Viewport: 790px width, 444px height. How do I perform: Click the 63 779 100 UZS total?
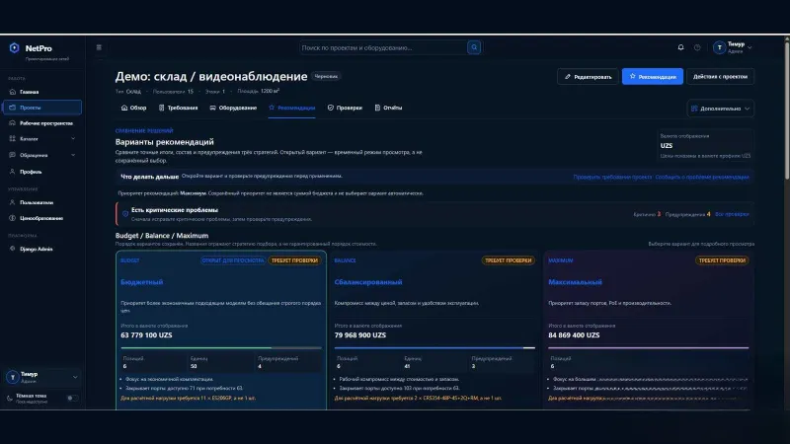pos(146,334)
